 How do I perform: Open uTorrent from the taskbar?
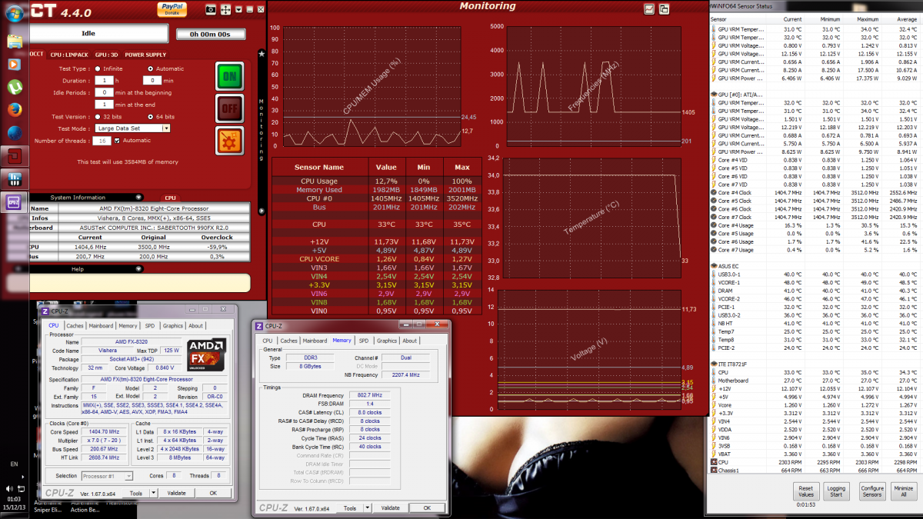click(14, 87)
